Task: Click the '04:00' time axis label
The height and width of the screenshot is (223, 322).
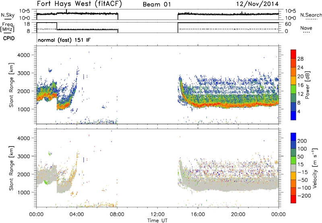Action: point(77,215)
